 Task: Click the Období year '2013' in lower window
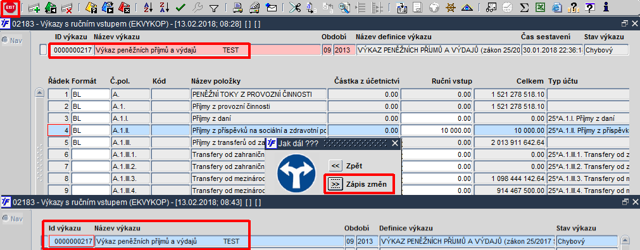pyautogui.click(x=367, y=241)
